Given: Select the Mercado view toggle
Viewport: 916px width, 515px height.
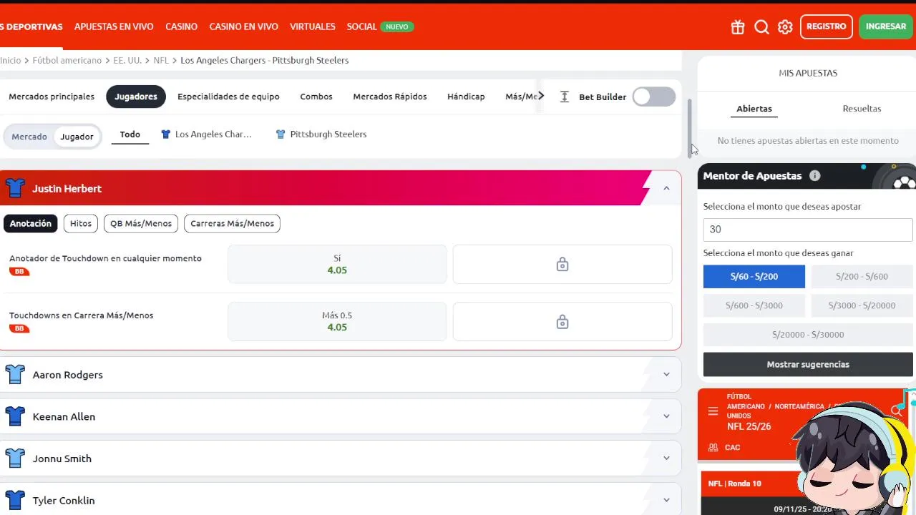Looking at the screenshot, I should (29, 137).
